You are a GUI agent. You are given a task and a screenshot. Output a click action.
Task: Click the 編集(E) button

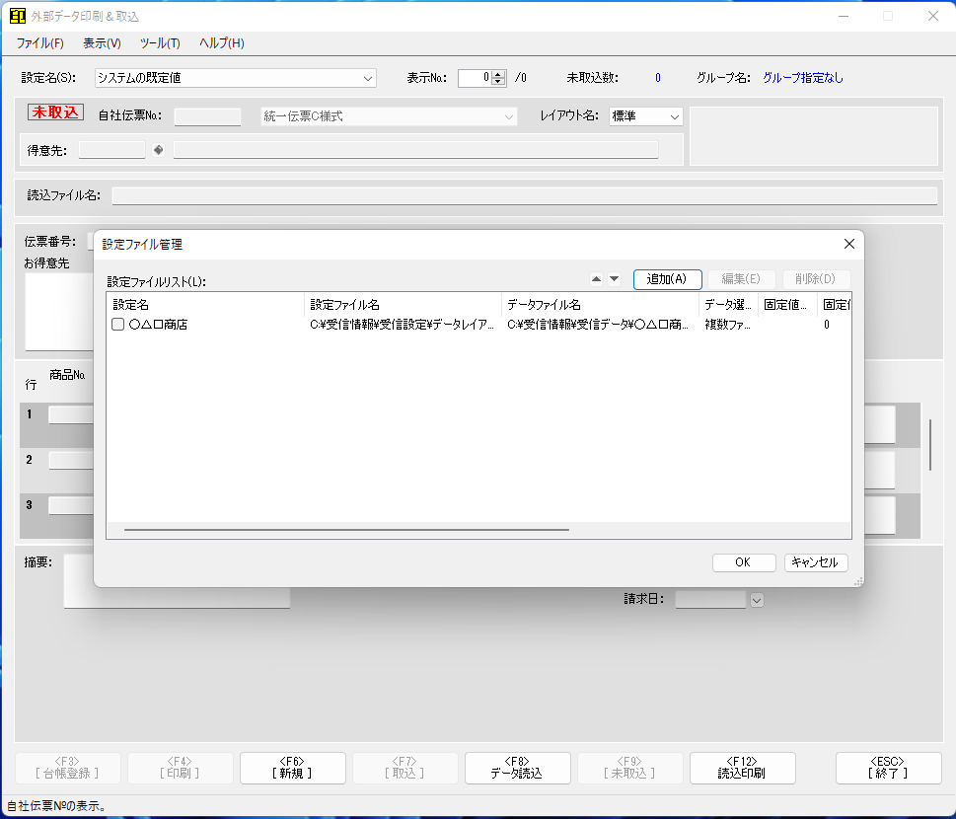coord(741,279)
